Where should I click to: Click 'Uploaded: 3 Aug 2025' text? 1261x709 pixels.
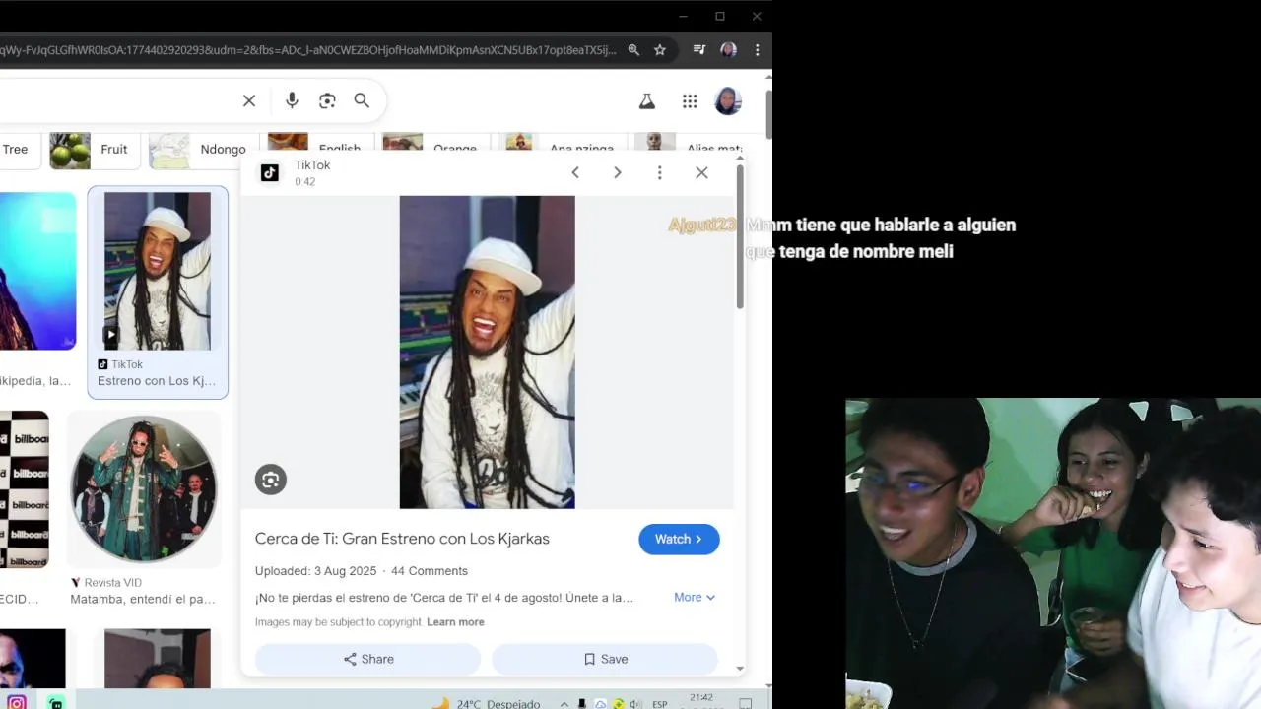click(315, 571)
